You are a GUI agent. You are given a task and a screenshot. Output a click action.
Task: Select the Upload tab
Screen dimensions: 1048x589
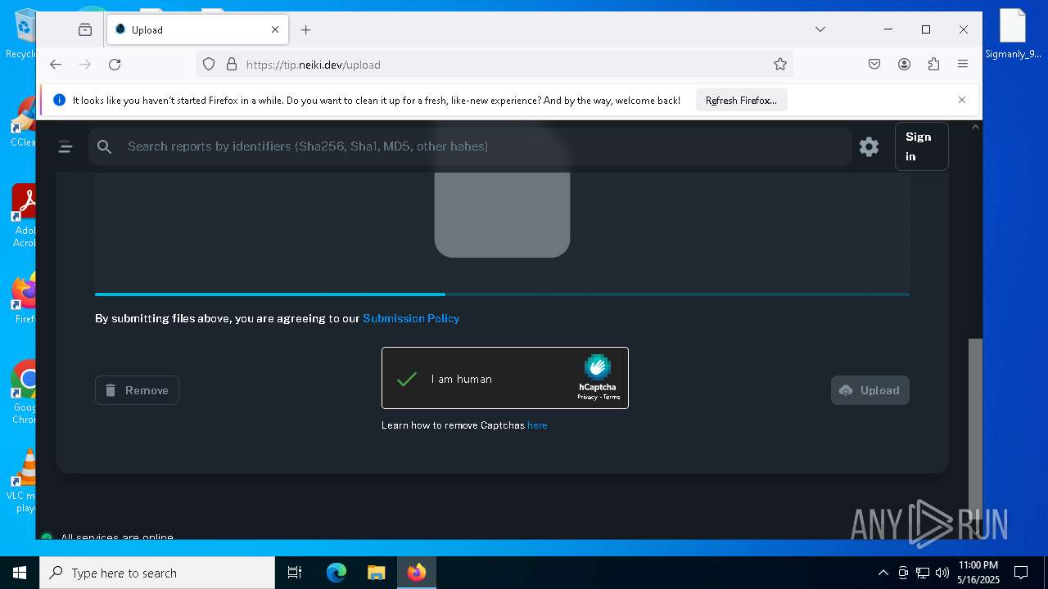point(197,29)
